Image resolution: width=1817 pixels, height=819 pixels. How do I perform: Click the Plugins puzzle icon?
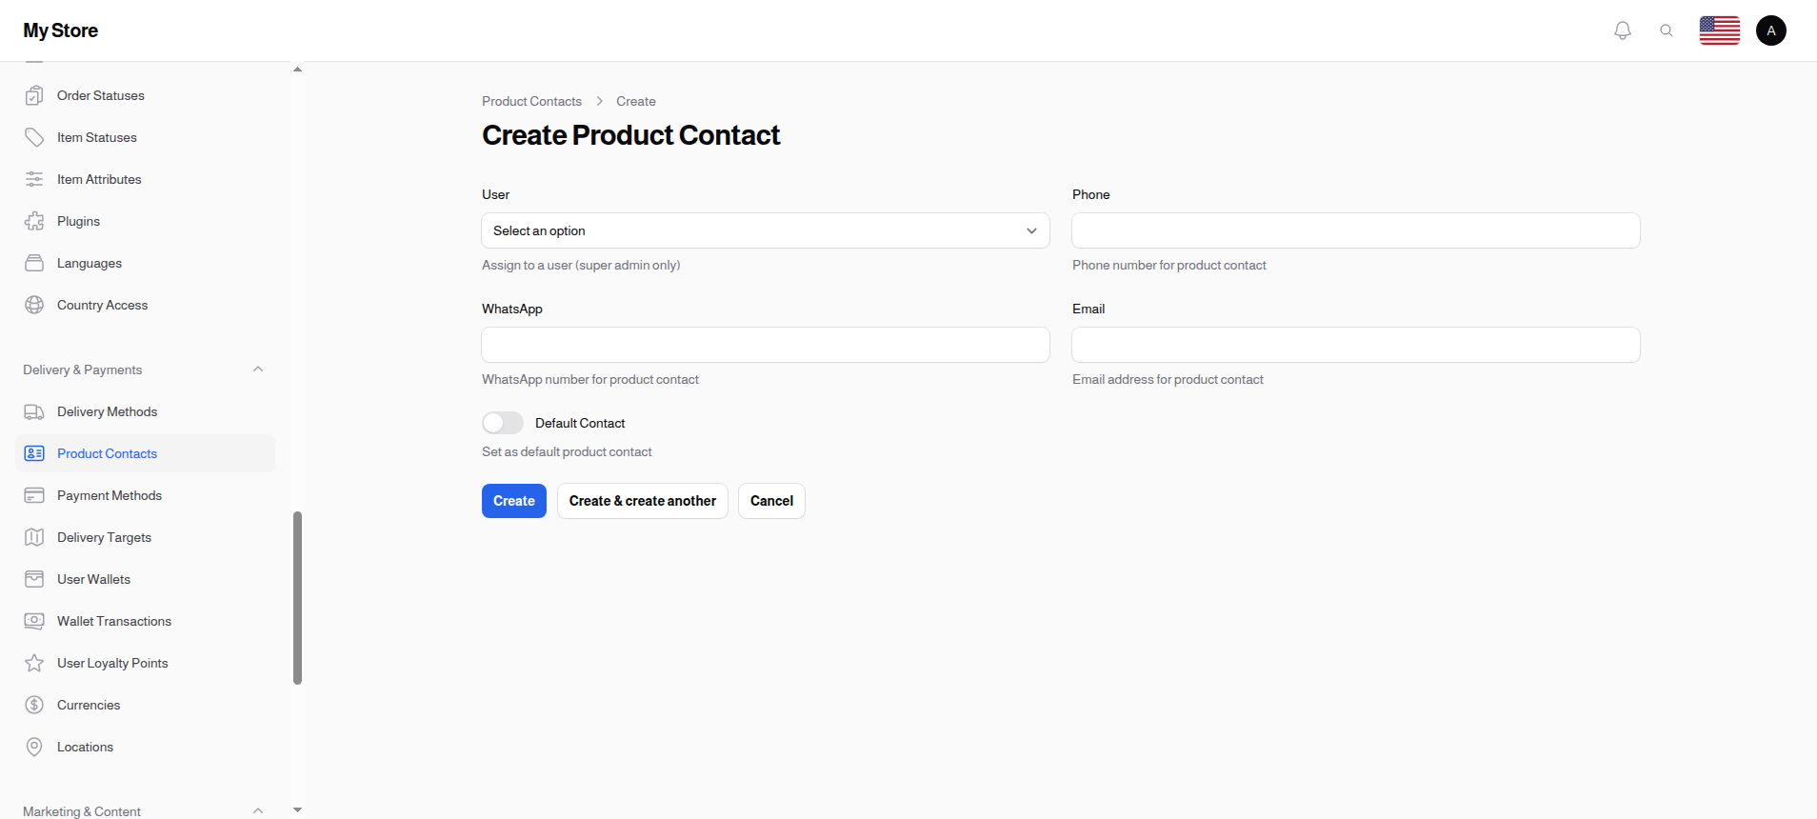[34, 221]
